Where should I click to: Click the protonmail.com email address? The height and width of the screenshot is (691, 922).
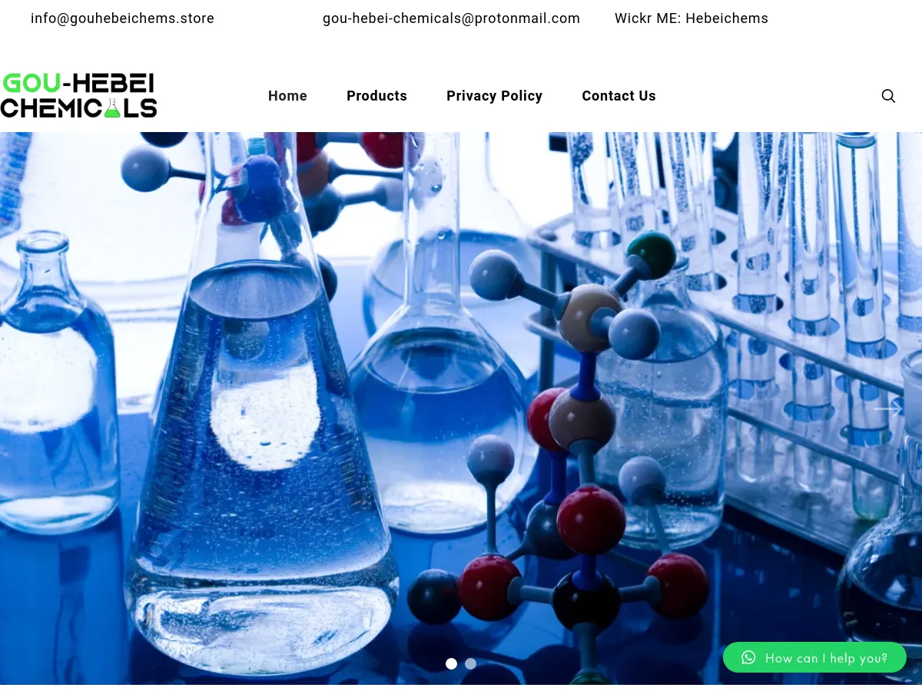451,18
